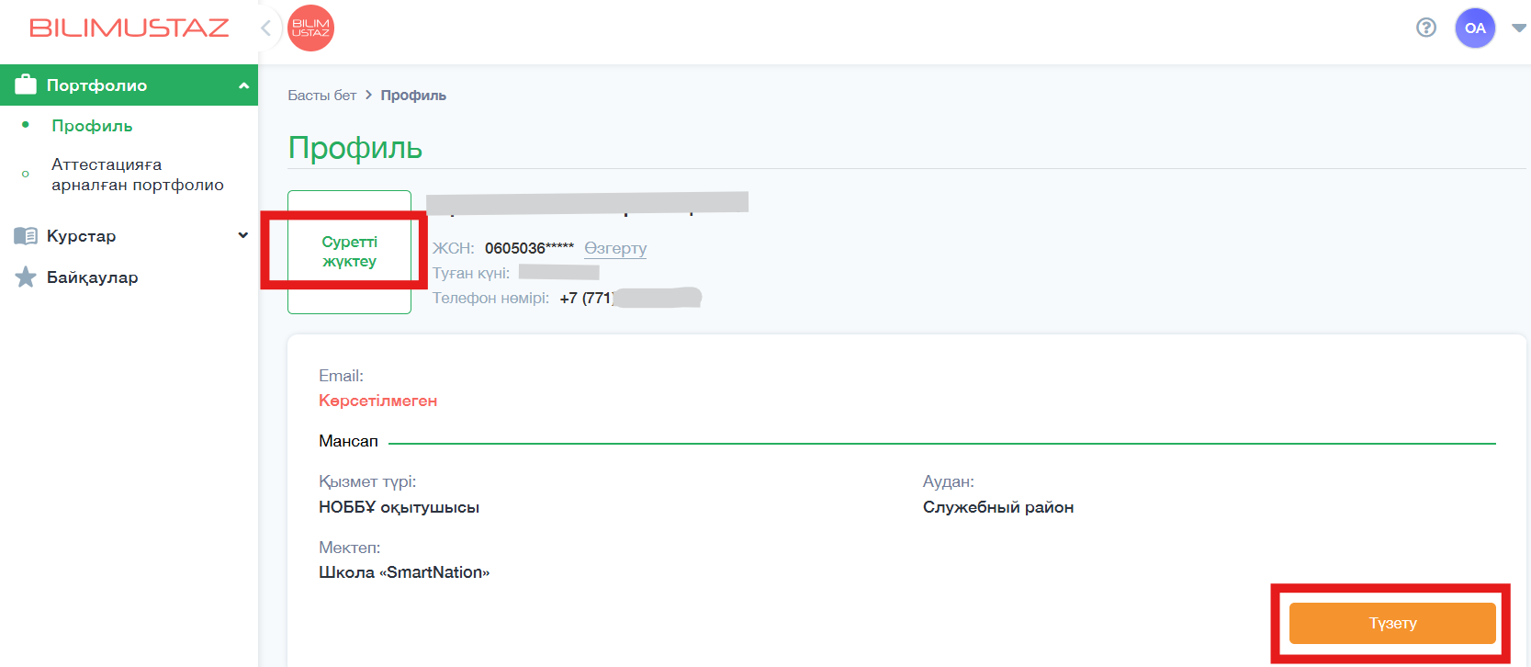
Task: Click the Портфолио briefcase icon
Action: (x=26, y=85)
